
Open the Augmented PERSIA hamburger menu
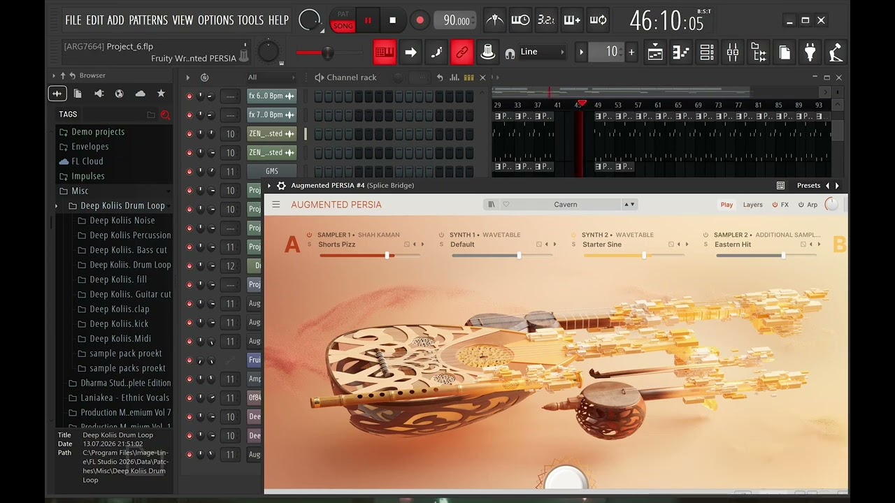pyautogui.click(x=276, y=205)
